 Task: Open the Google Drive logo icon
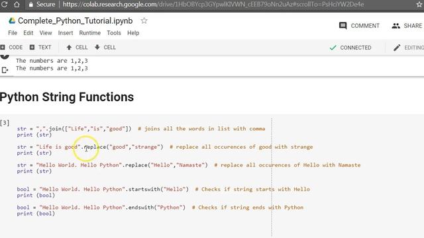point(12,20)
